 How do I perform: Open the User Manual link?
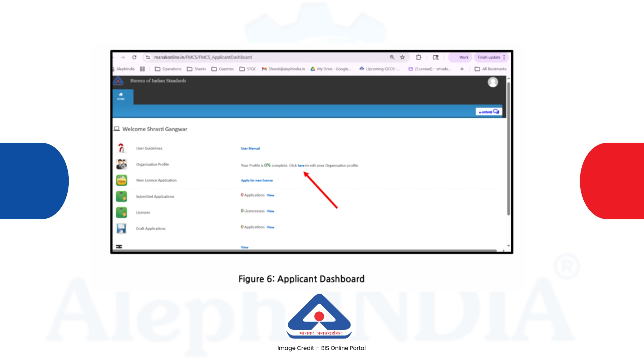(250, 148)
